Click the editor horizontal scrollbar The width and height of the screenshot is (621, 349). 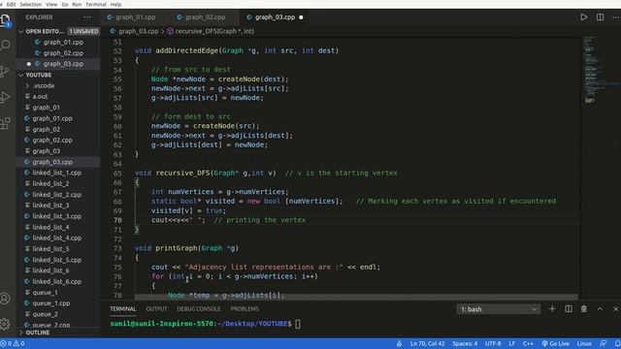(x=356, y=297)
